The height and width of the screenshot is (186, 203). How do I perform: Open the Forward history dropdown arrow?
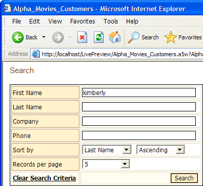tap(70, 37)
